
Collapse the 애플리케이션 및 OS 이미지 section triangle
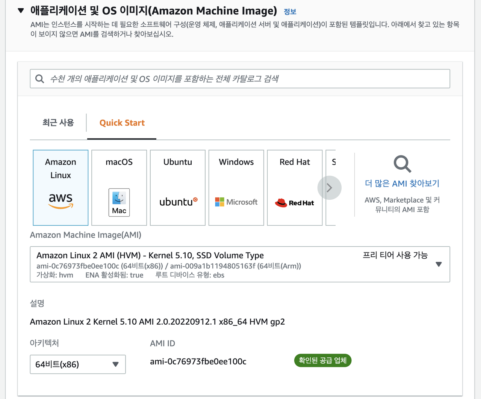[x=21, y=11]
